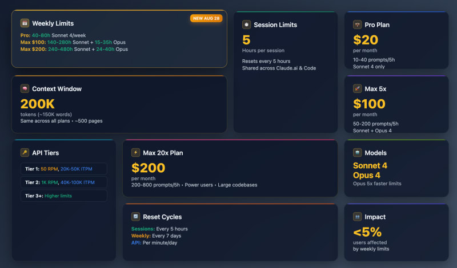Click the Pro Plan card icon

click(x=357, y=25)
